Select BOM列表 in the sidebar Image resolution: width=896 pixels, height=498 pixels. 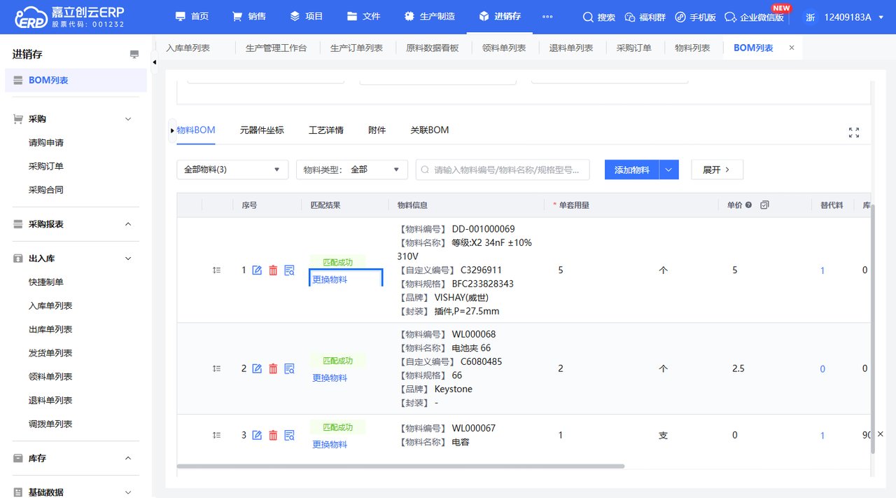pyautogui.click(x=76, y=81)
